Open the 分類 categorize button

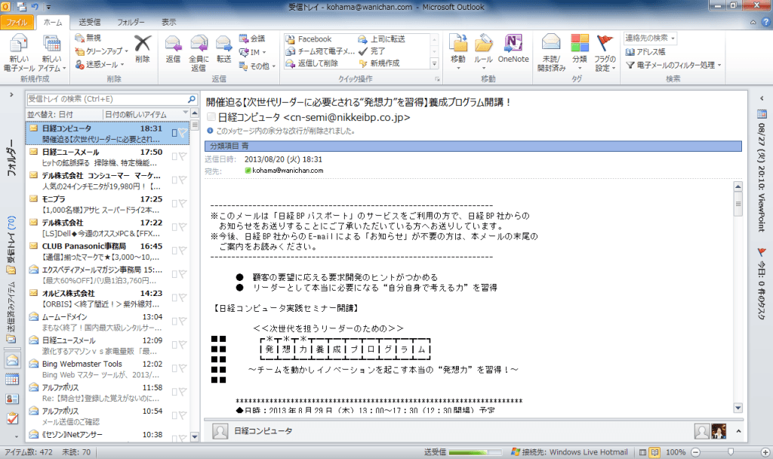579,52
